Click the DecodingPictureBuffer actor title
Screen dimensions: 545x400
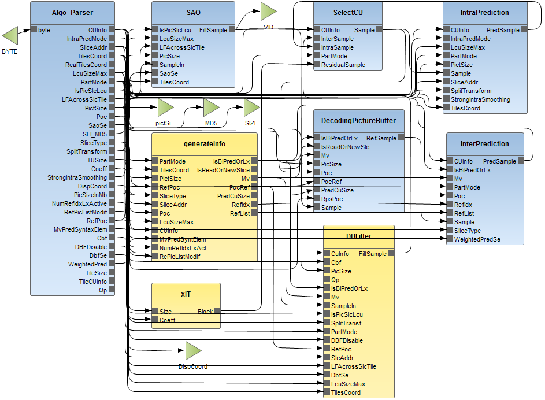(358, 121)
